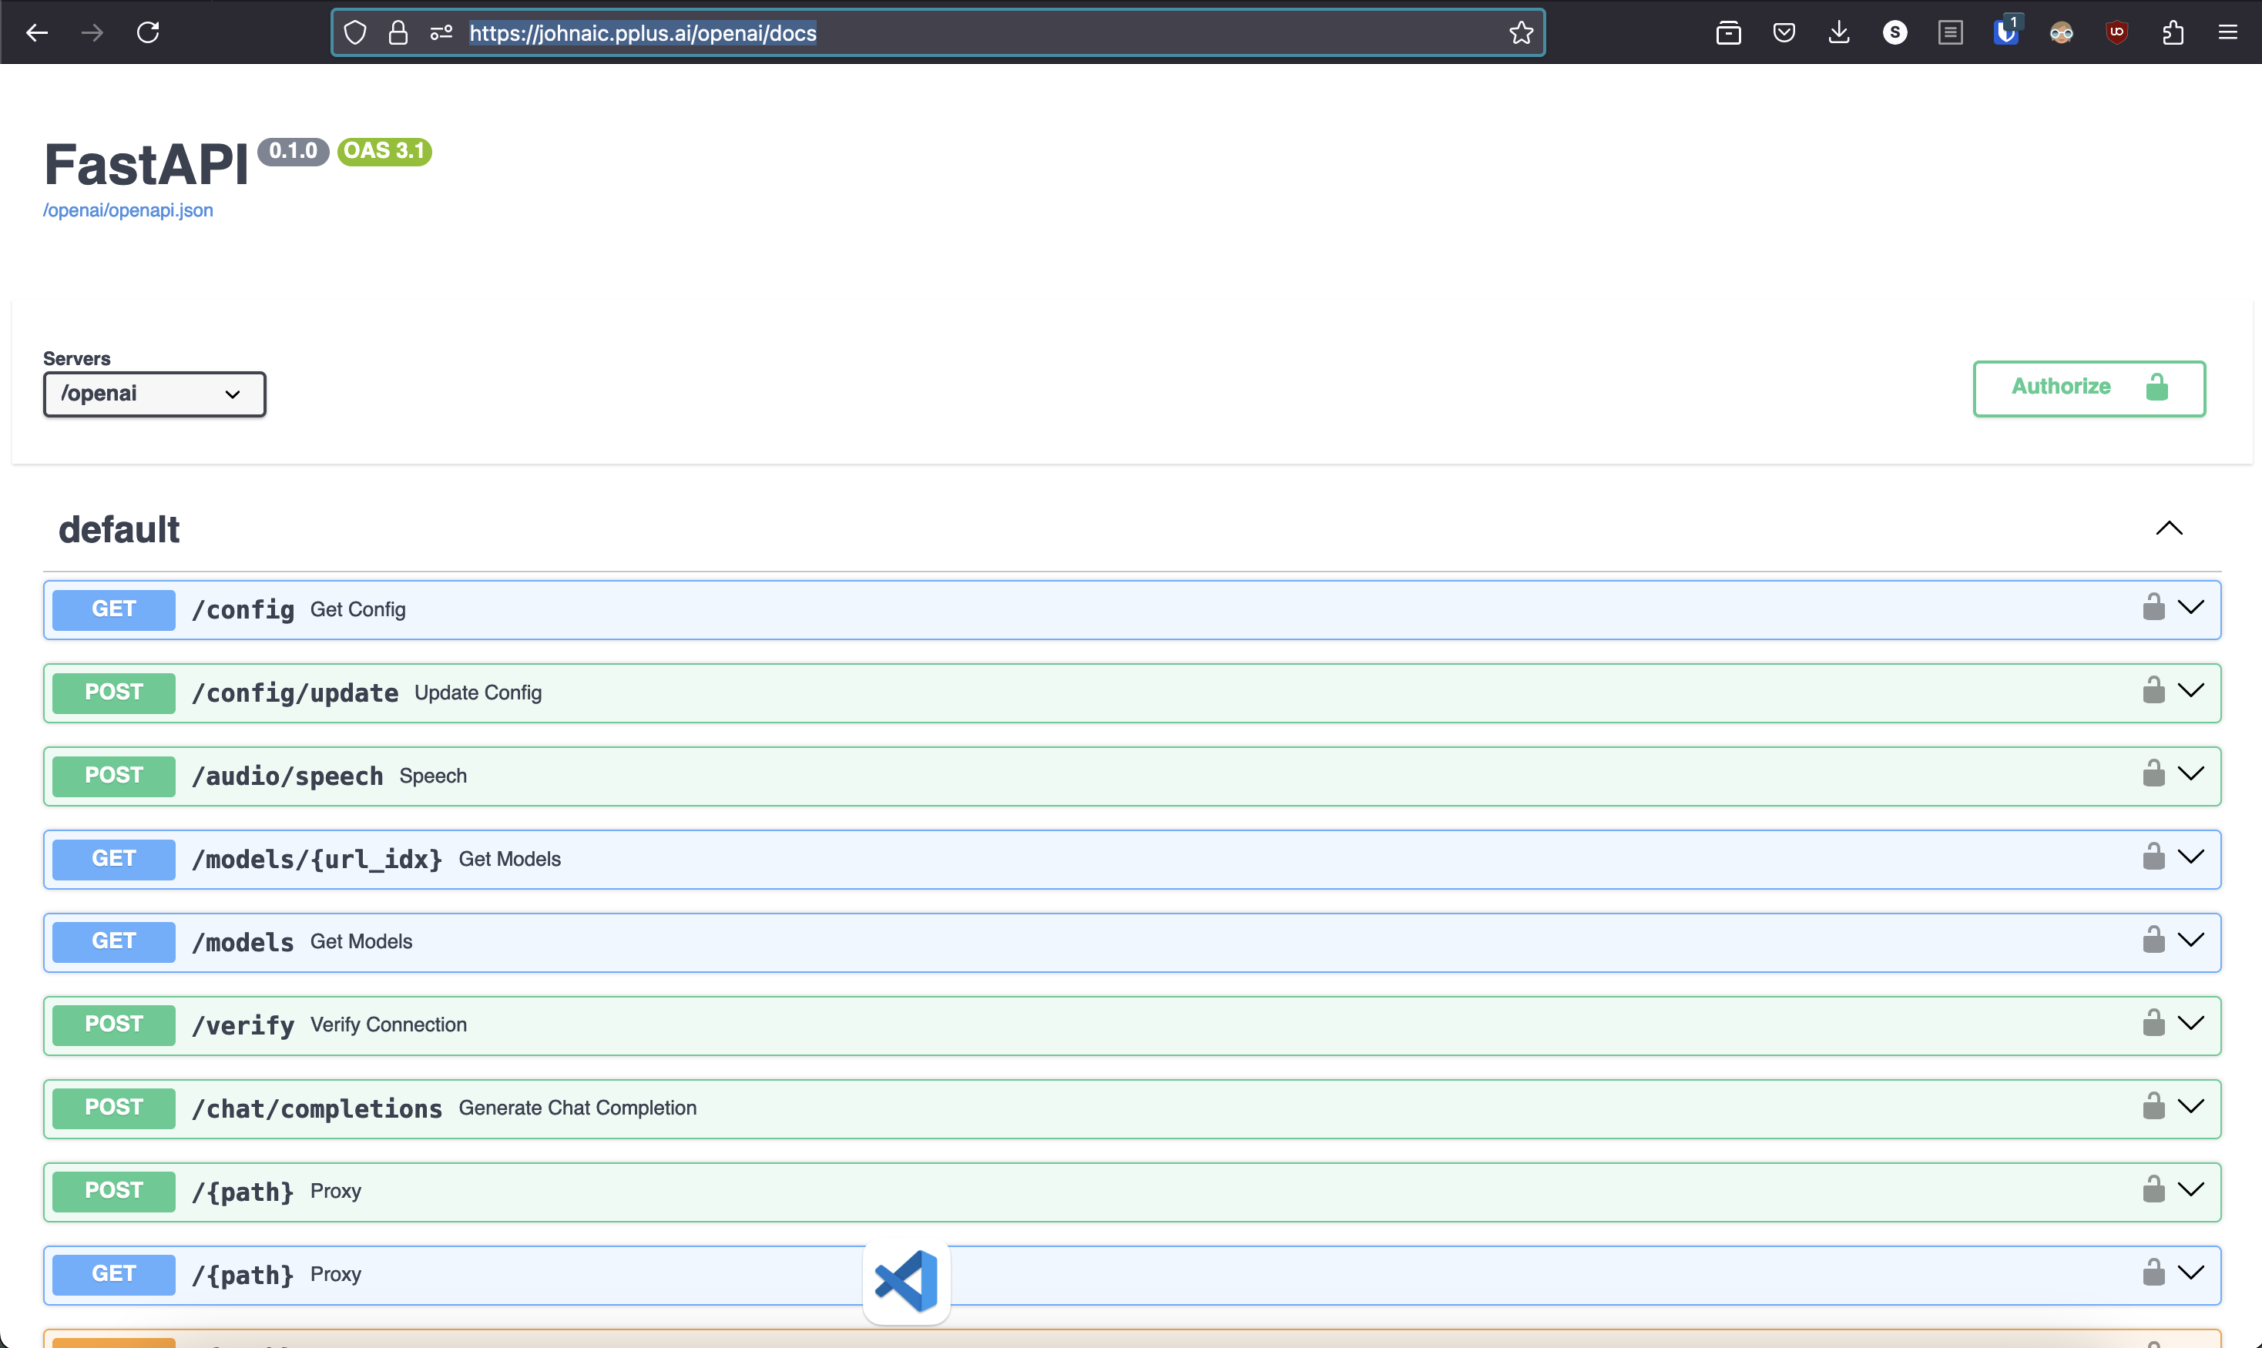
Task: Open the shield tracking protection icon
Action: point(355,32)
